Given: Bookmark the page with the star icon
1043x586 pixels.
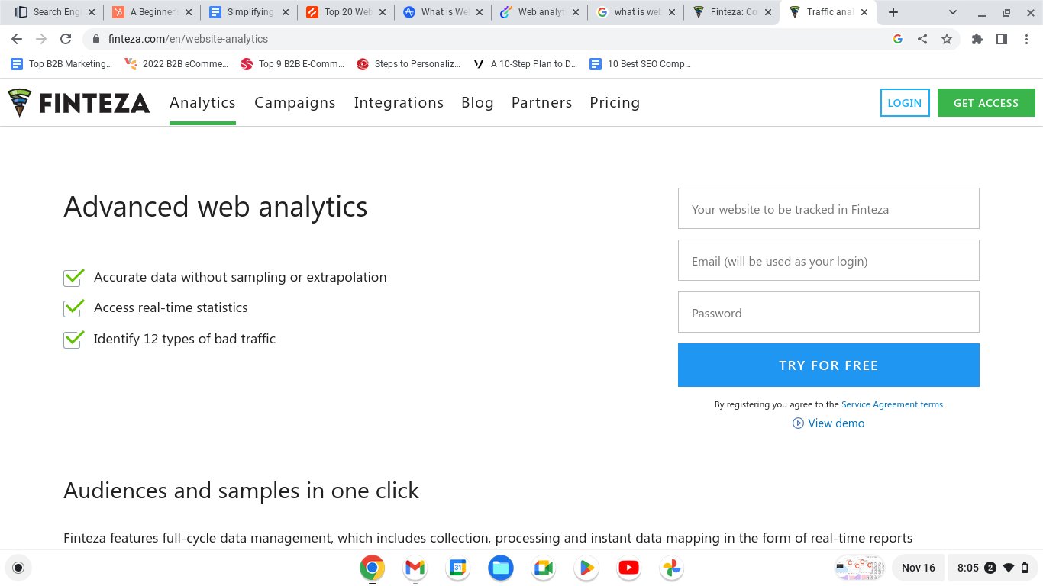Looking at the screenshot, I should point(947,39).
